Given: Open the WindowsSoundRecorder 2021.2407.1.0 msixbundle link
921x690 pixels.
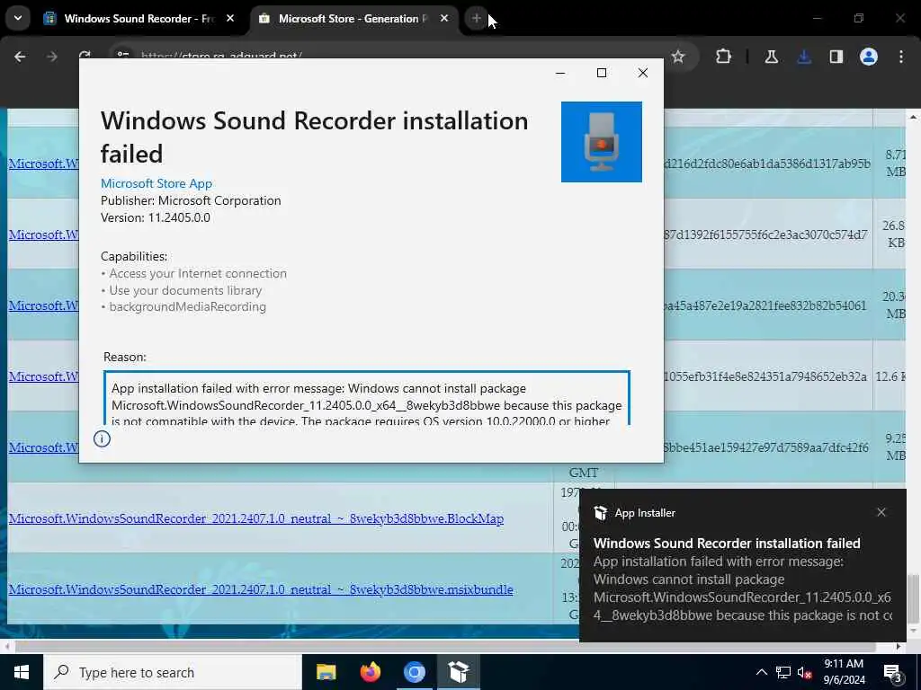Looking at the screenshot, I should coord(261,589).
